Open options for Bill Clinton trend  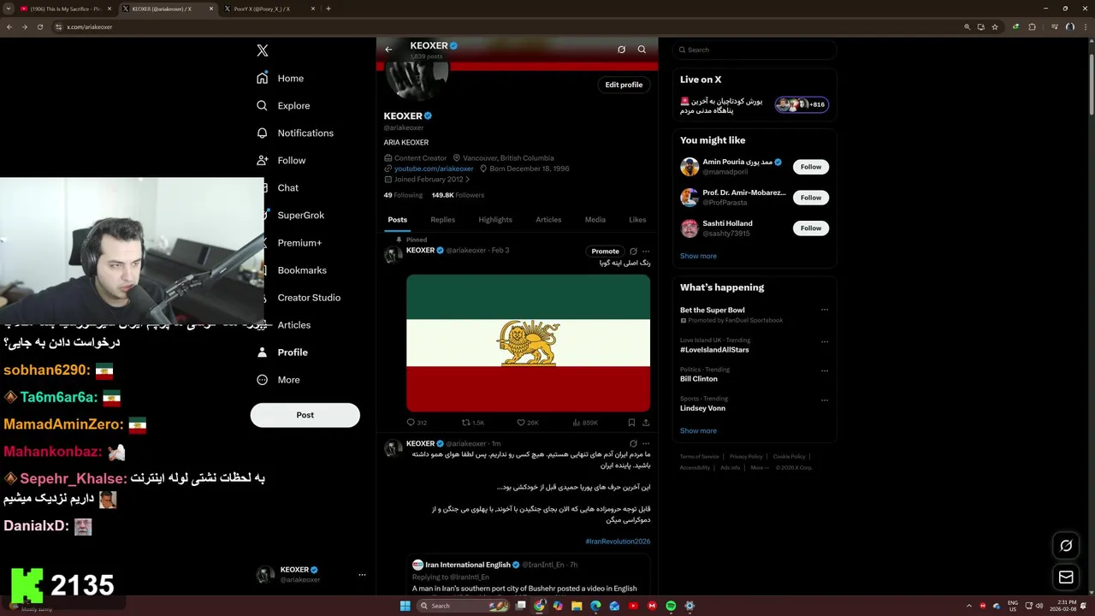[825, 370]
